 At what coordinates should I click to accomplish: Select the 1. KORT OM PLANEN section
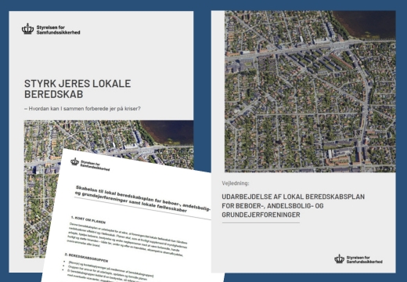tap(88, 220)
